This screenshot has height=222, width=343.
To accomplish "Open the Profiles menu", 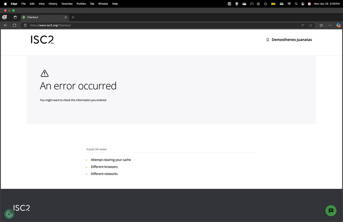I will (81, 4).
